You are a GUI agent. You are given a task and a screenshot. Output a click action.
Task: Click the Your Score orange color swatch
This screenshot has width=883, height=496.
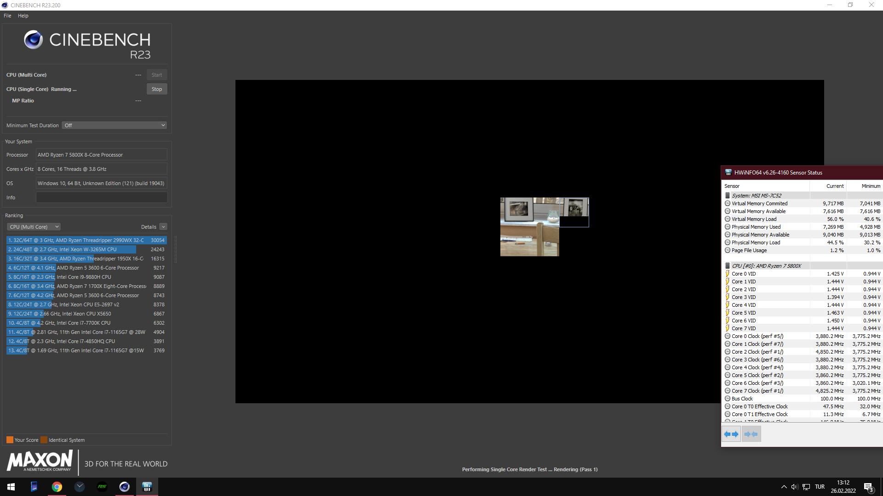(10, 440)
